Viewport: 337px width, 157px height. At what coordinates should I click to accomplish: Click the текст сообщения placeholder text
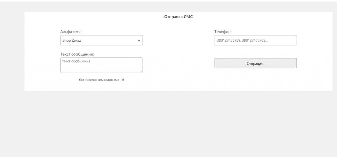pos(76,61)
